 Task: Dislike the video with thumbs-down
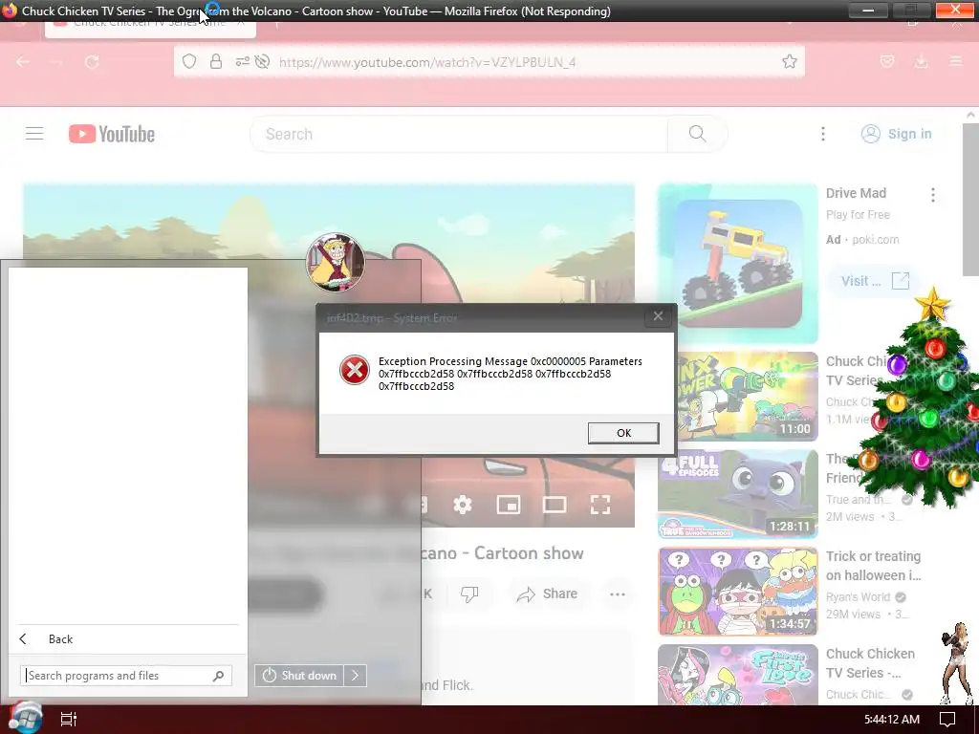[x=469, y=594]
